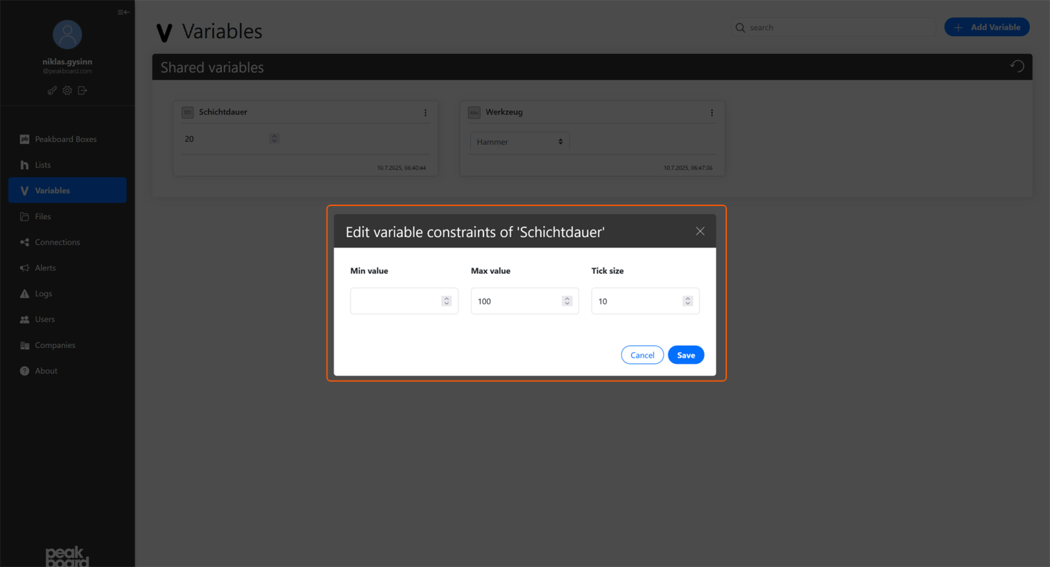
Task: Click the Min value stepper arrows
Action: coord(446,301)
